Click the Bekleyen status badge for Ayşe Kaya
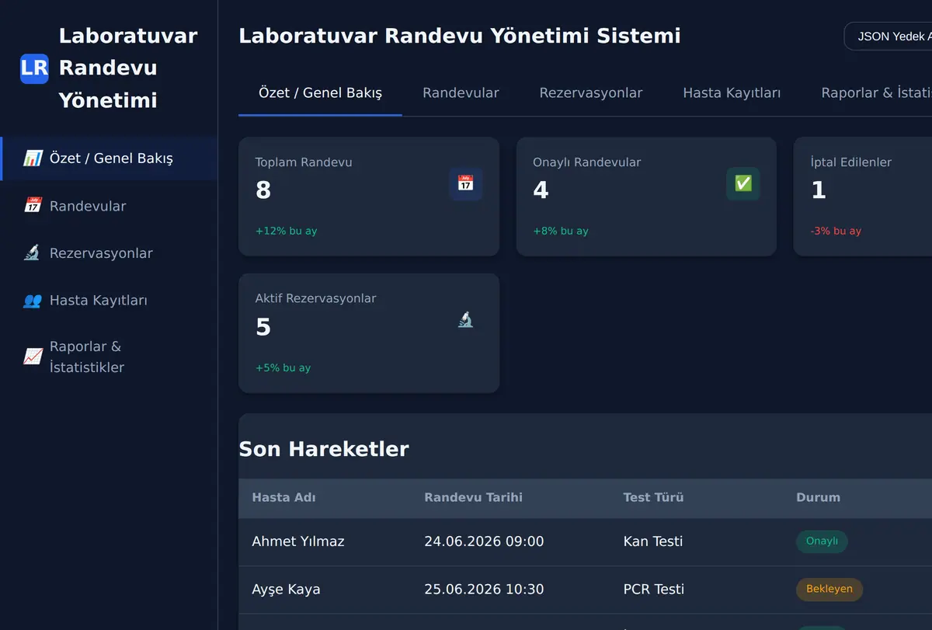 pos(829,589)
